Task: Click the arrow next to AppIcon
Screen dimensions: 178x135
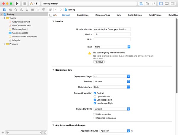Action: (x=132, y=131)
